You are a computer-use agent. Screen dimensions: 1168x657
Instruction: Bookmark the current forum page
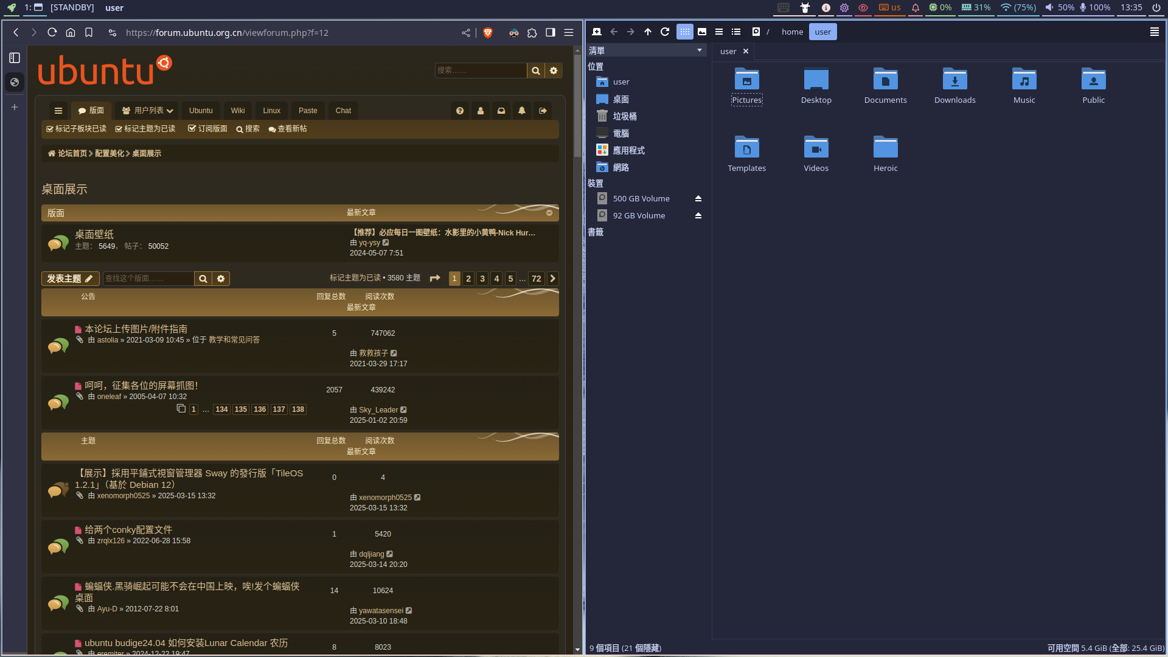89,33
